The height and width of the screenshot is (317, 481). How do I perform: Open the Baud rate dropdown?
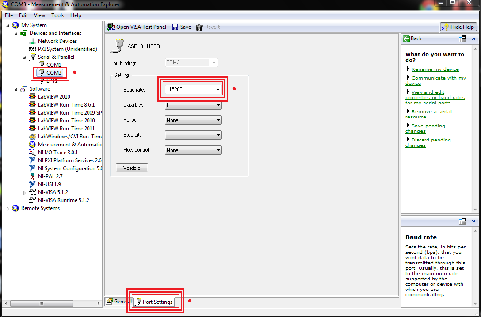218,89
